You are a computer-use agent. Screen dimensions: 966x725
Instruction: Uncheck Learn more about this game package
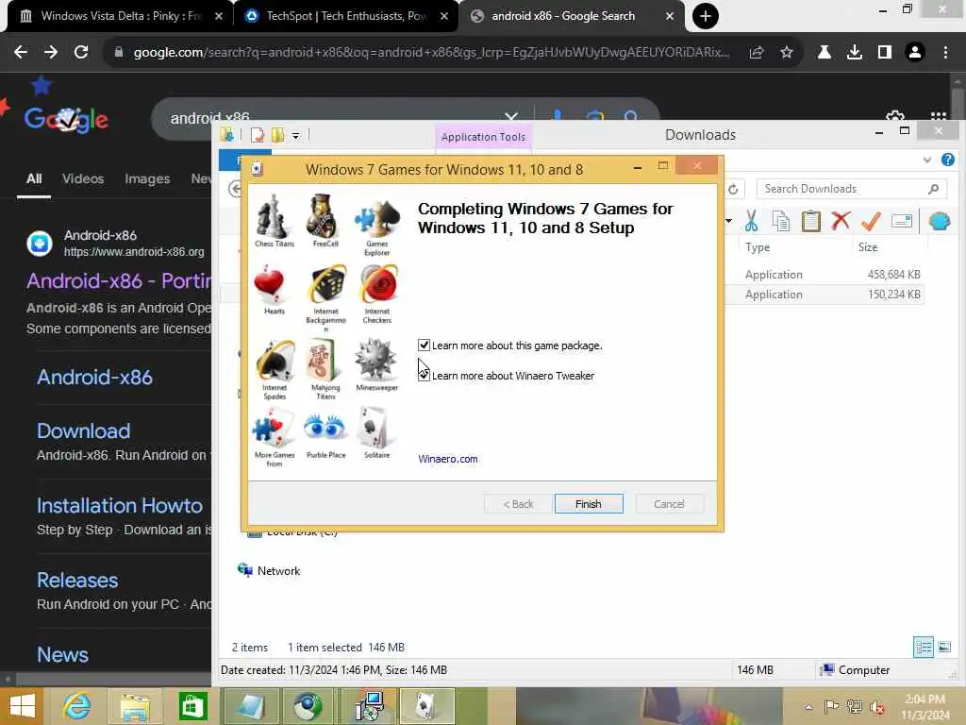[x=424, y=346]
